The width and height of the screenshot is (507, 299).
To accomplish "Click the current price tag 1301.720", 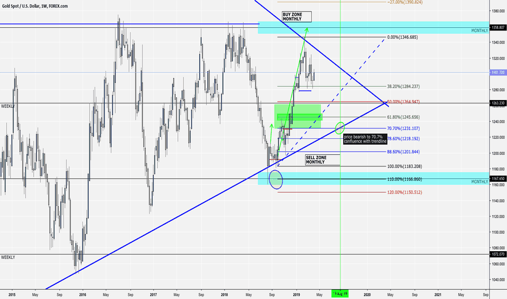I will click(498, 73).
